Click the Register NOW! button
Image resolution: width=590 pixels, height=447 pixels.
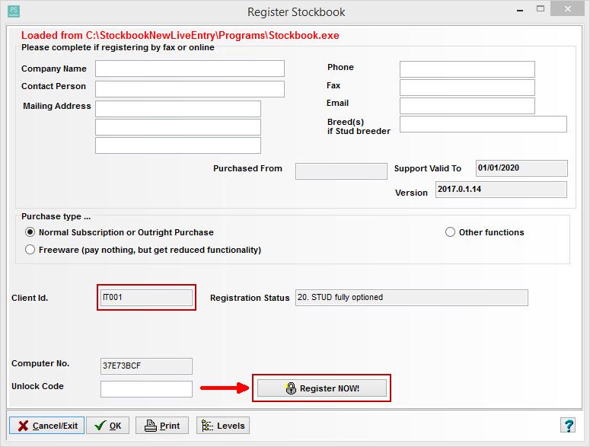[x=322, y=388]
